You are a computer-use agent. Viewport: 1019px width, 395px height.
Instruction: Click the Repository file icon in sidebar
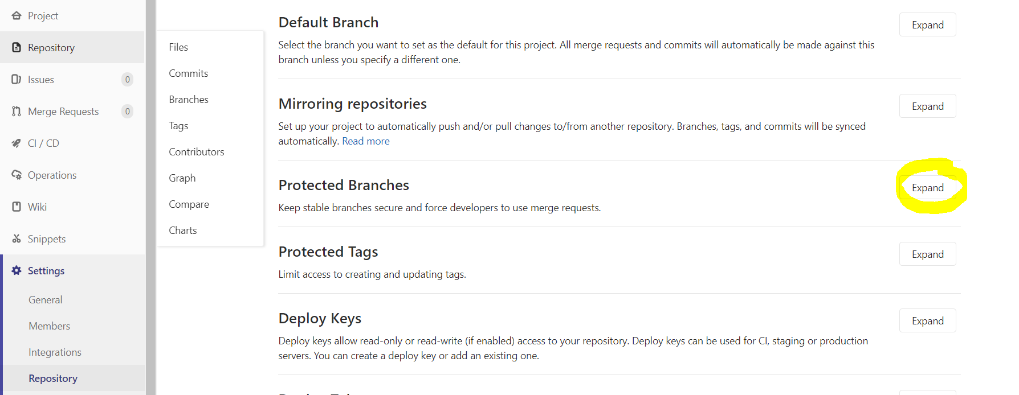(x=17, y=48)
